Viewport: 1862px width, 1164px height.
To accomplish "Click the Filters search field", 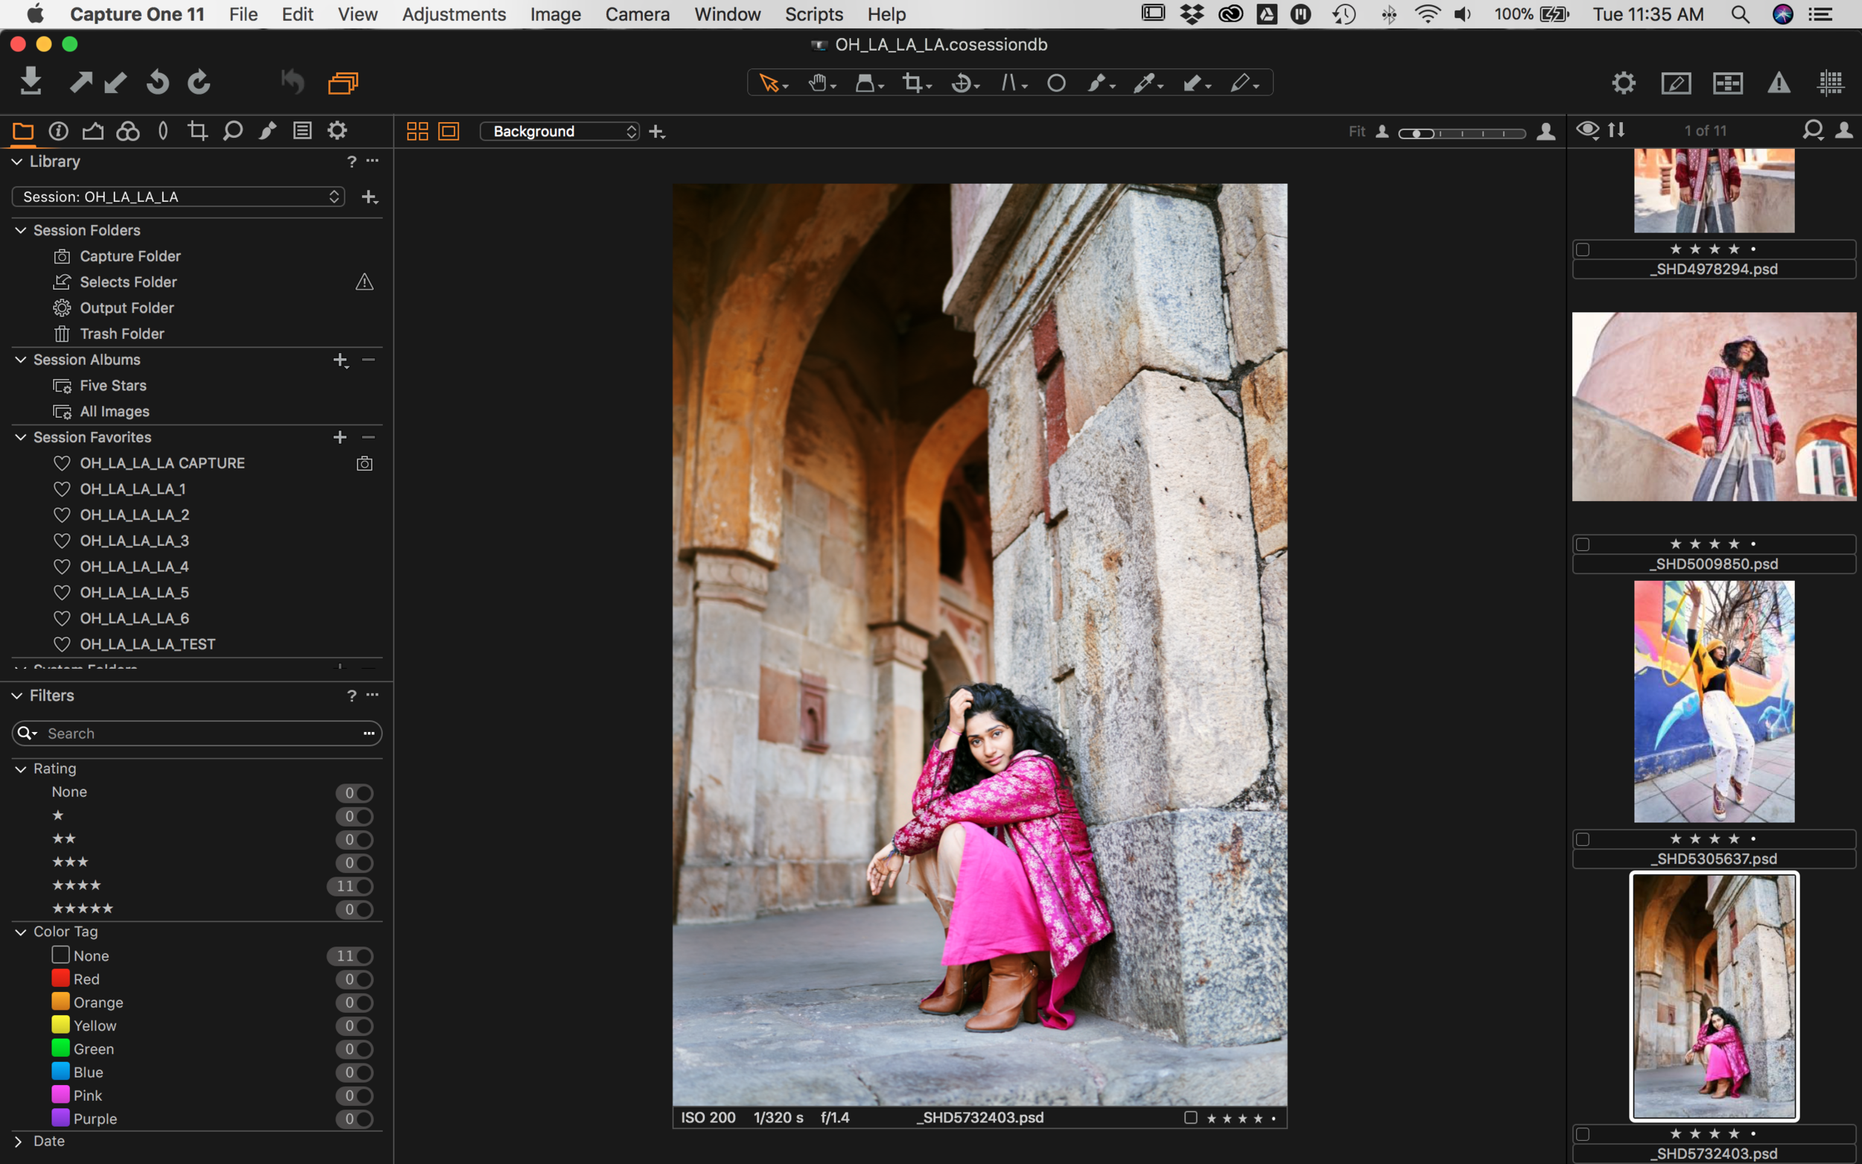I will pos(197,734).
